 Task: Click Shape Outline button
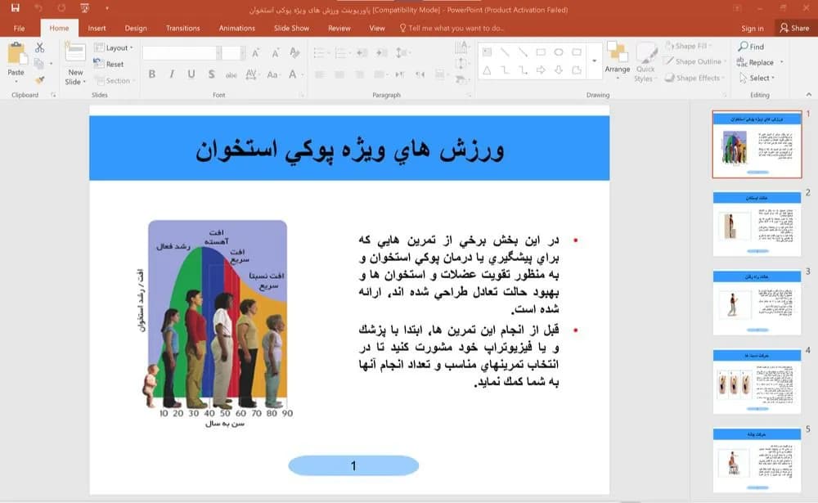point(695,61)
